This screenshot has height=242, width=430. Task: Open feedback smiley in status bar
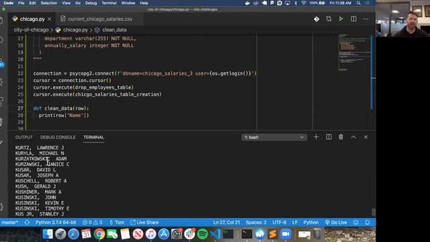click(x=355, y=223)
